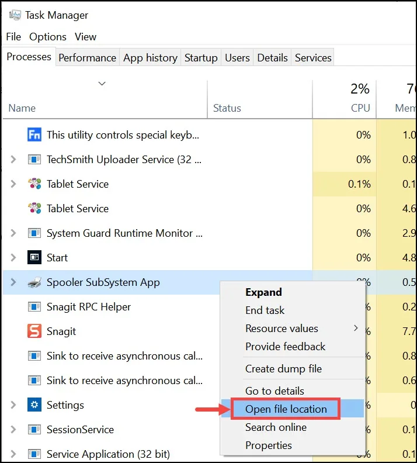The image size is (417, 463).
Task: Open the View menu
Action: tap(85, 37)
